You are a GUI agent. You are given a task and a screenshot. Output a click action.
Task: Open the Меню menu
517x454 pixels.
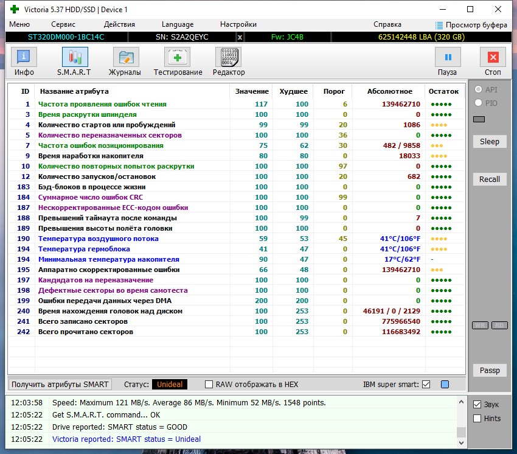point(19,24)
